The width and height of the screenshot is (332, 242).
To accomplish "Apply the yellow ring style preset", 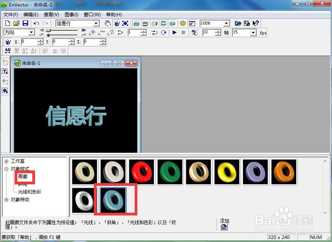I will tap(227, 172).
